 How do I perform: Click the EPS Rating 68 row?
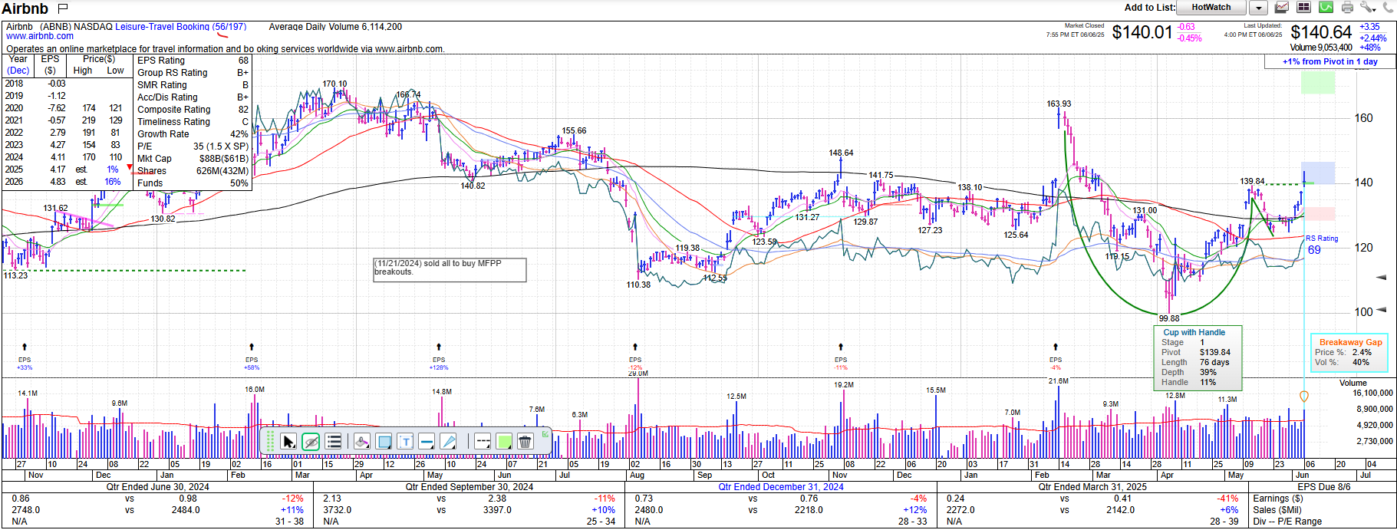pos(193,61)
